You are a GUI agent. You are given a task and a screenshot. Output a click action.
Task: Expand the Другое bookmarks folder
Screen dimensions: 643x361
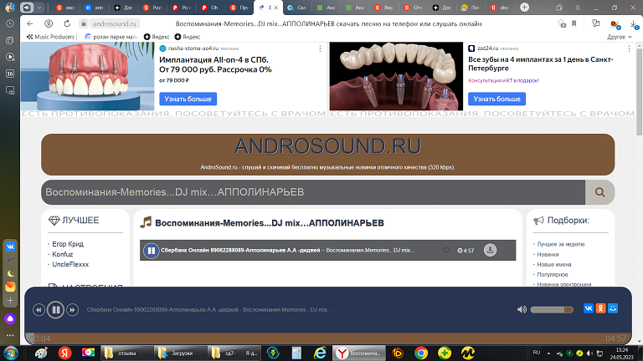coord(620,37)
